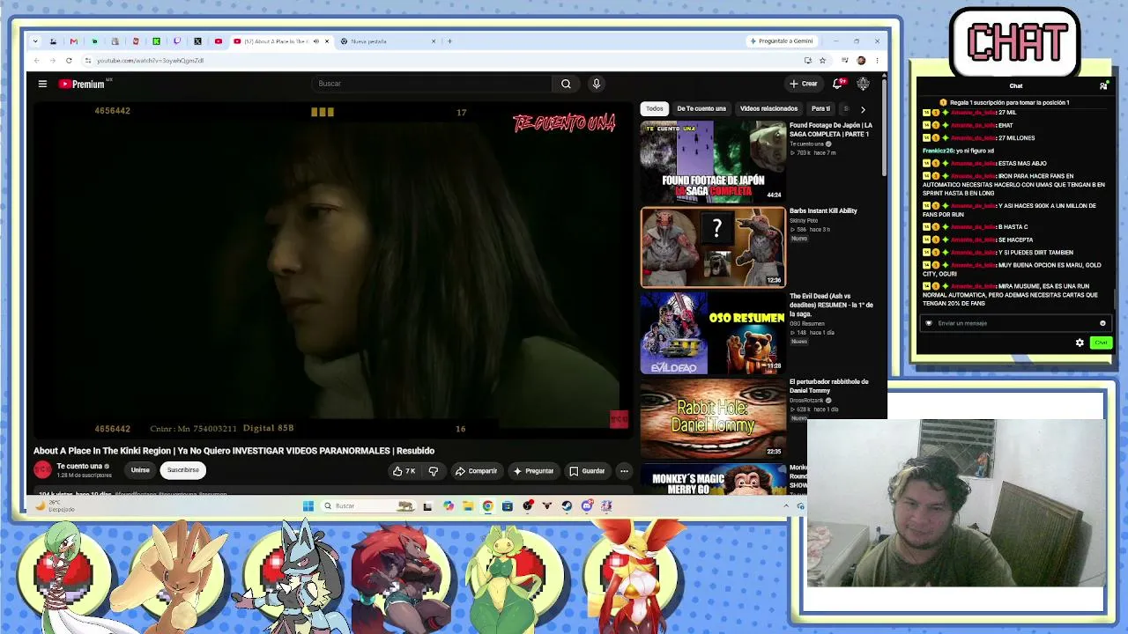Click the gift subscription banner in chat
1128x634 pixels.
coord(1004,102)
